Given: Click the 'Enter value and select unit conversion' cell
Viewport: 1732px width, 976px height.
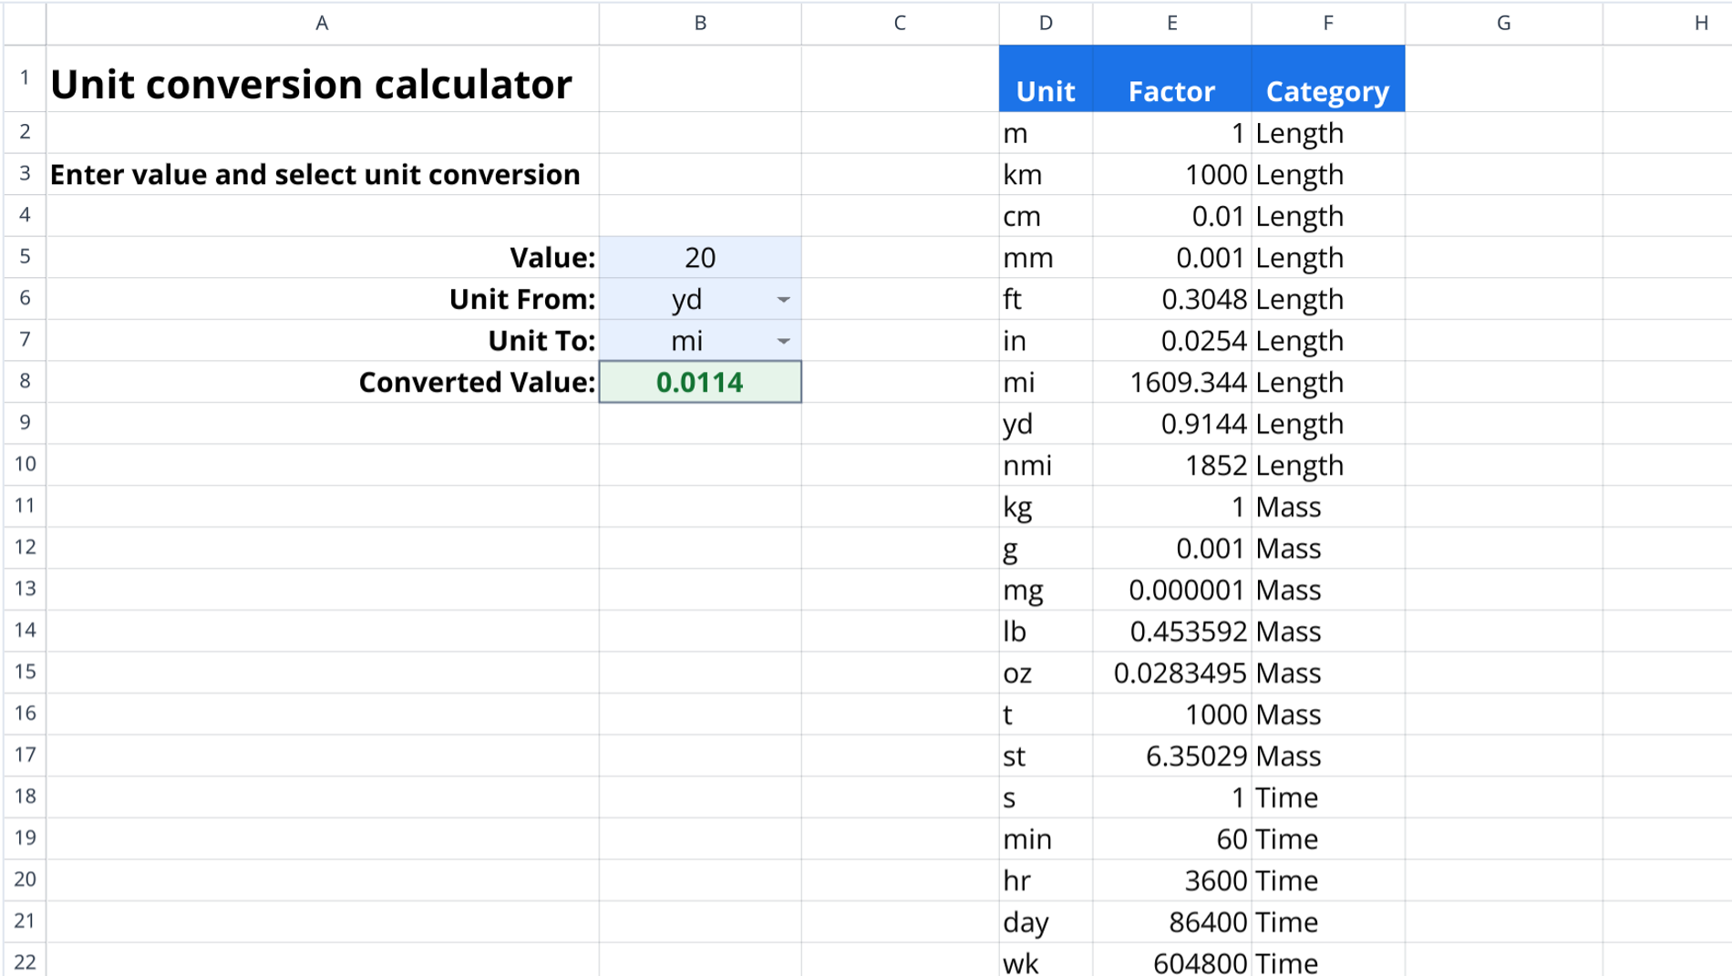Looking at the screenshot, I should pyautogui.click(x=323, y=174).
